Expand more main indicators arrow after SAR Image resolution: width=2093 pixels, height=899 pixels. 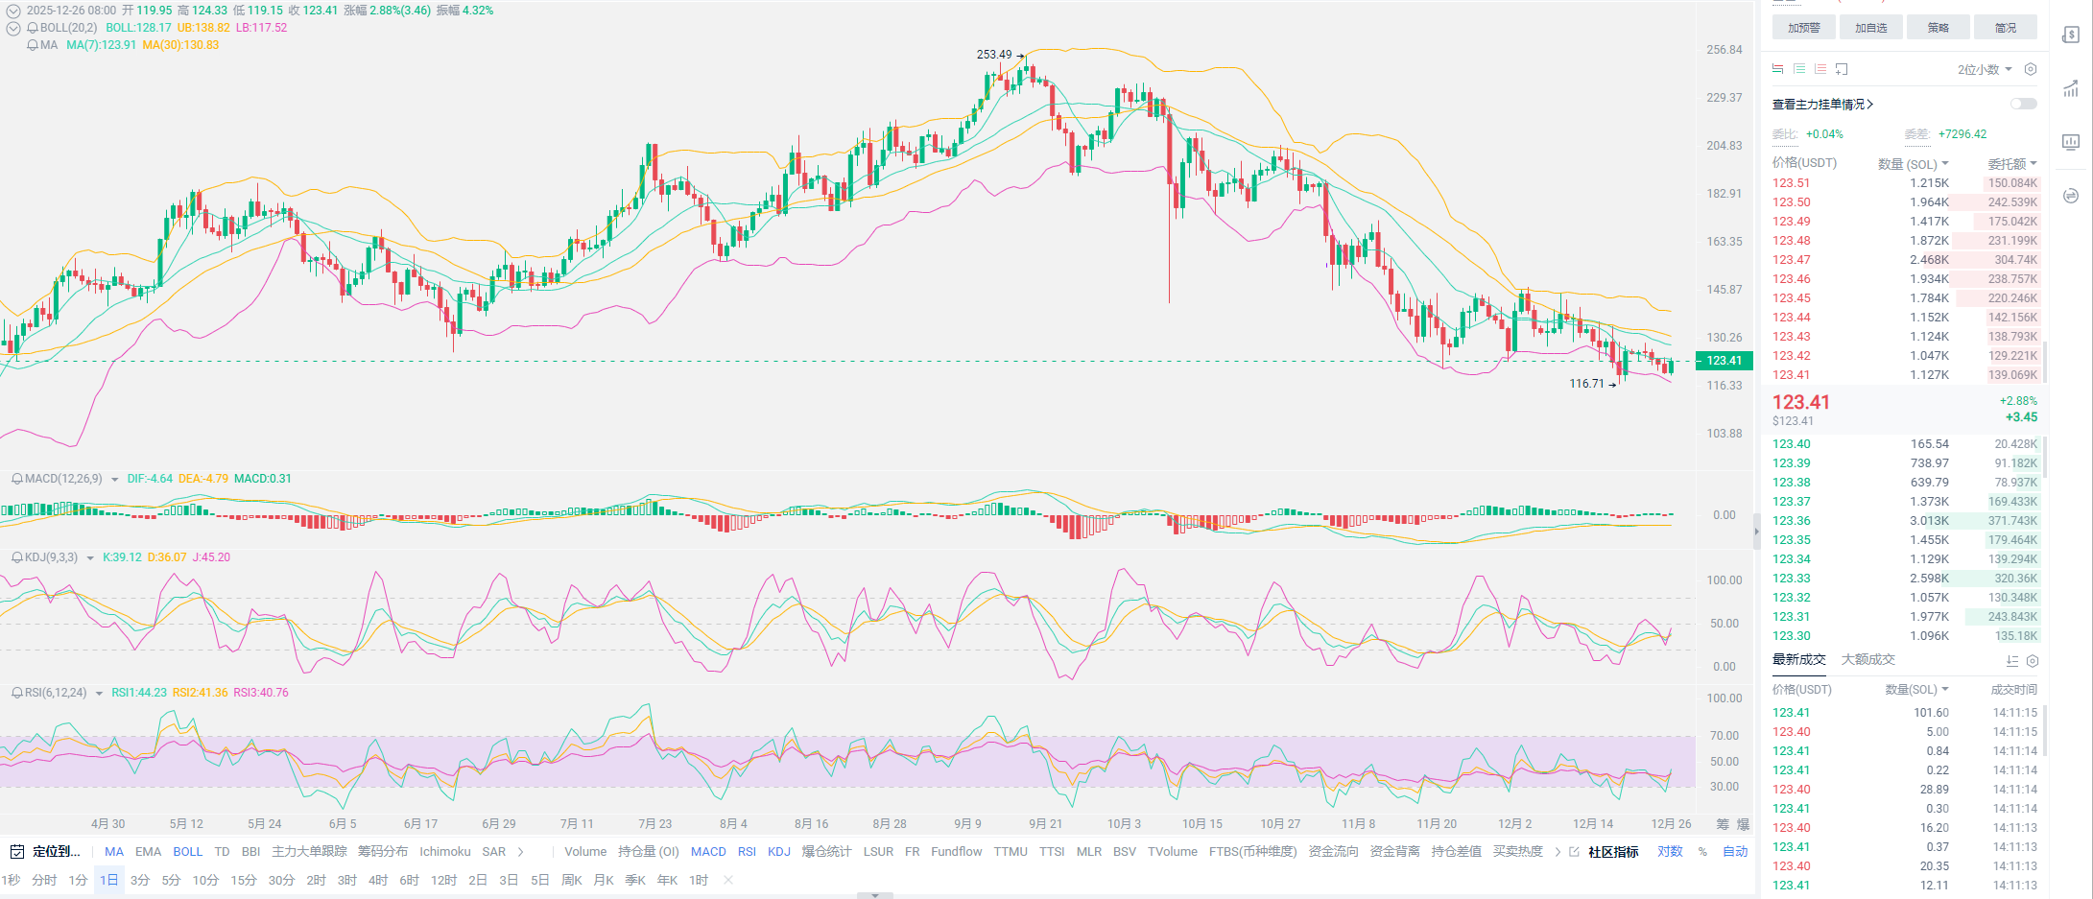tap(521, 852)
